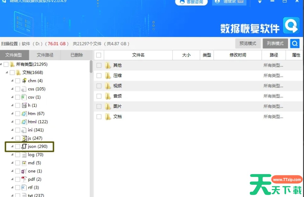304x197 pixels.
Task: Expand the log (70) tree node
Action: pos(12,155)
